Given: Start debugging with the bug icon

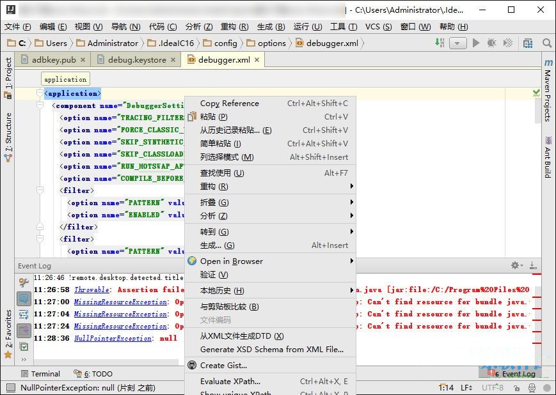Looking at the screenshot, I should [x=490, y=43].
